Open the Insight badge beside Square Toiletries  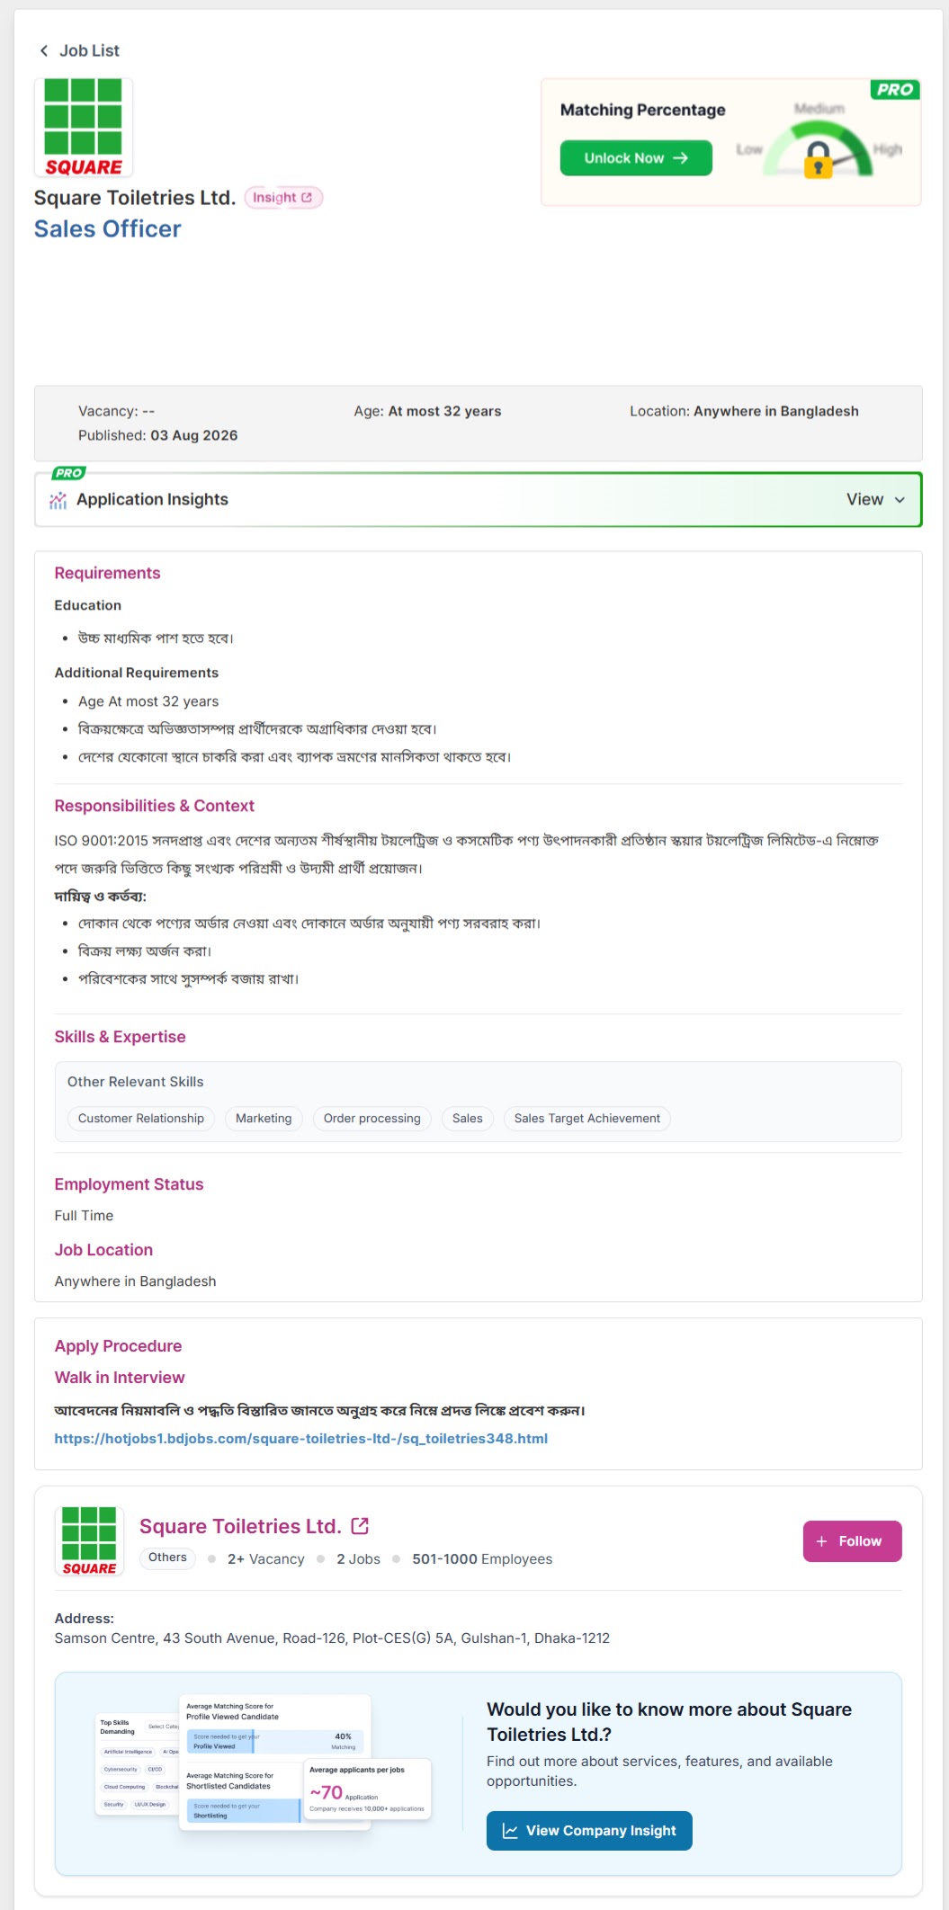point(282,198)
